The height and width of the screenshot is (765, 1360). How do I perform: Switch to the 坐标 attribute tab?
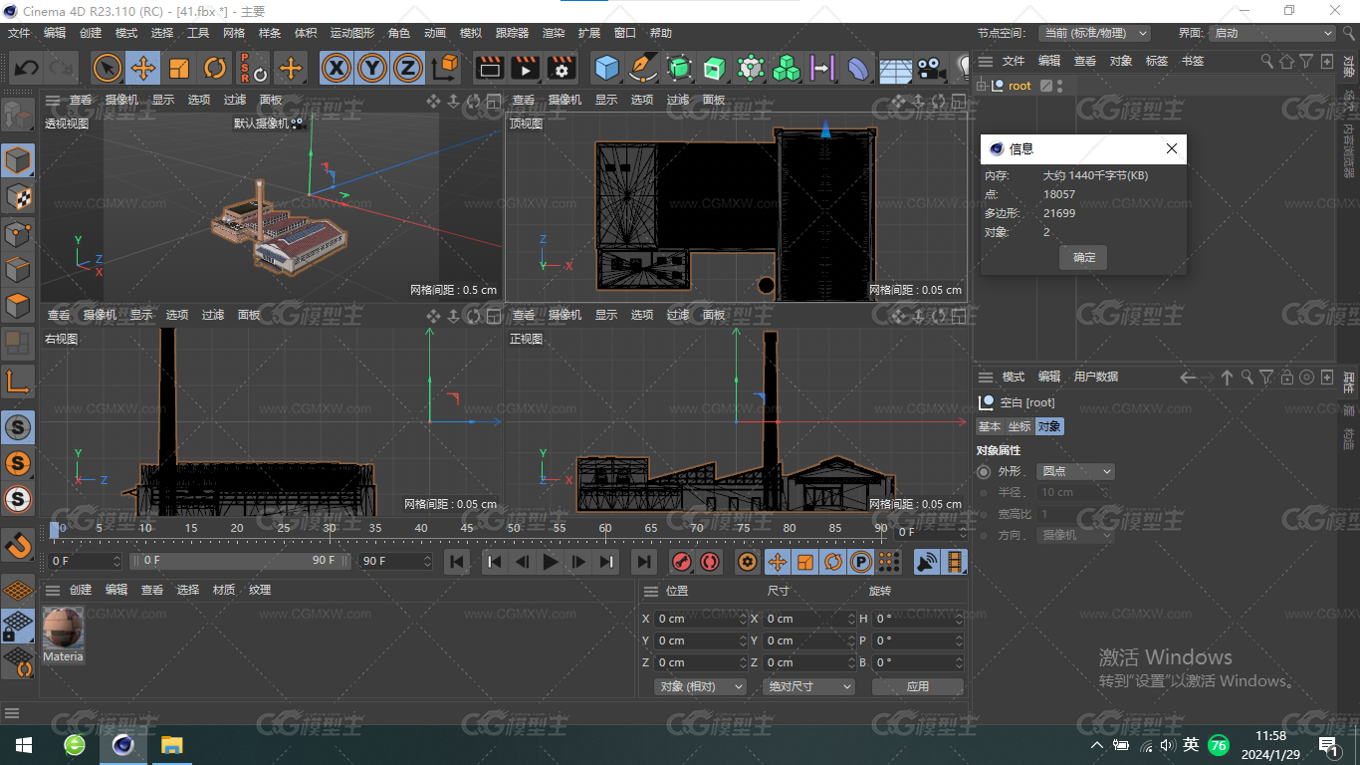pyautogui.click(x=1020, y=426)
